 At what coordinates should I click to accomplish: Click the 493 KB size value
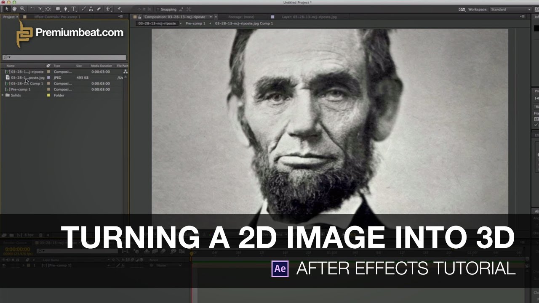83,78
